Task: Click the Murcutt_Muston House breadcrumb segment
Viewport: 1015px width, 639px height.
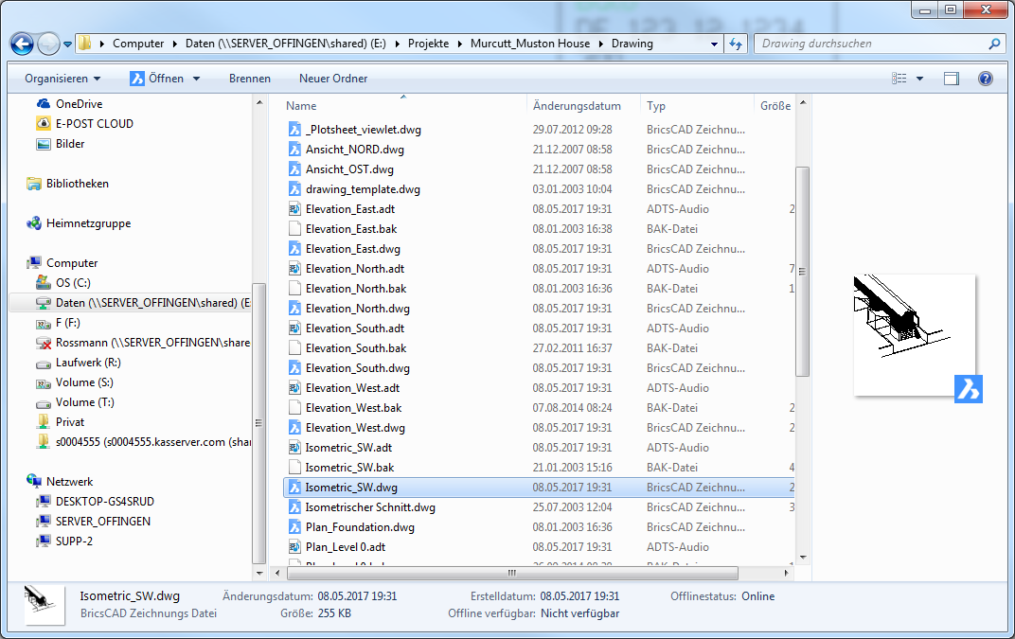Action: coord(529,44)
